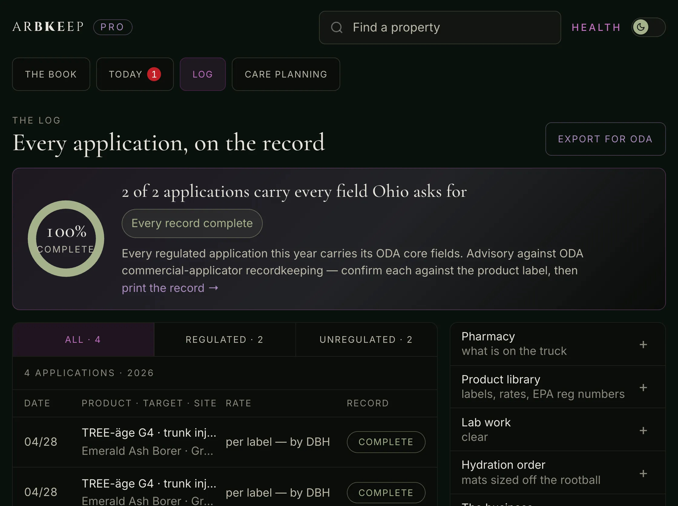Click first TREE-äge G4 trunk inj... product text
The height and width of the screenshot is (506, 678).
[149, 433]
